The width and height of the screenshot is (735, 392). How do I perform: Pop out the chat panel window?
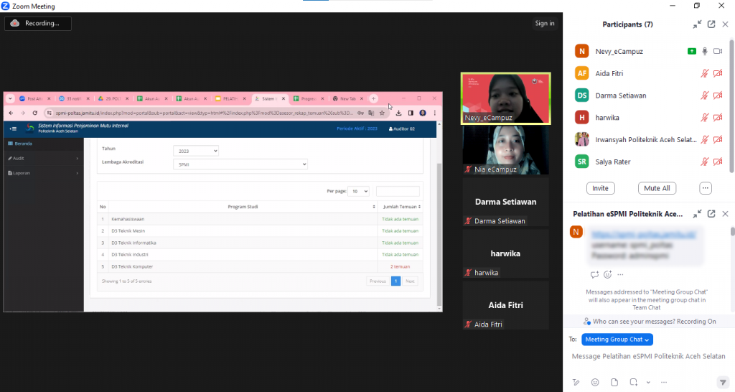click(x=711, y=214)
